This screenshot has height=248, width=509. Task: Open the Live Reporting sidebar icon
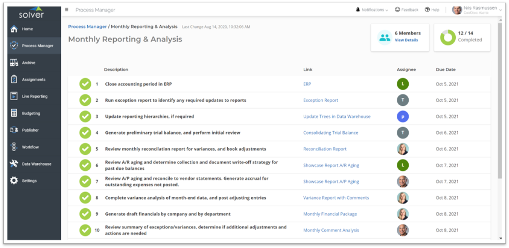14,96
